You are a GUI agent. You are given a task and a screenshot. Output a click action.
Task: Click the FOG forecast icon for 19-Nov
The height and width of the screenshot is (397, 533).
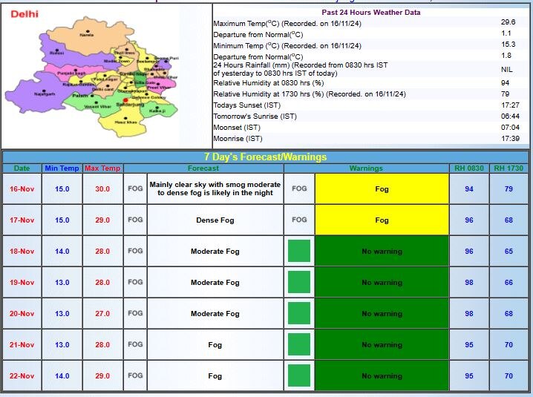[x=135, y=282]
